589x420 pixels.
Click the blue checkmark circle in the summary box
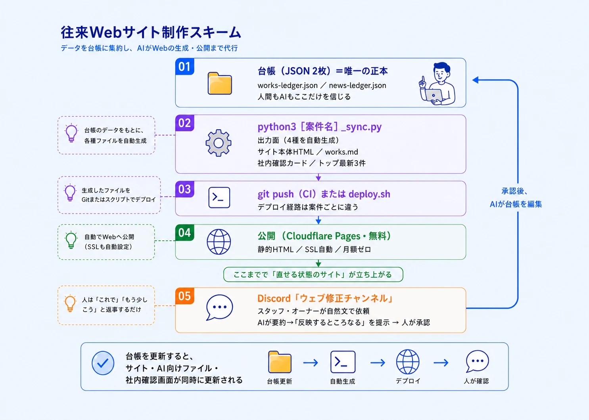tap(103, 363)
